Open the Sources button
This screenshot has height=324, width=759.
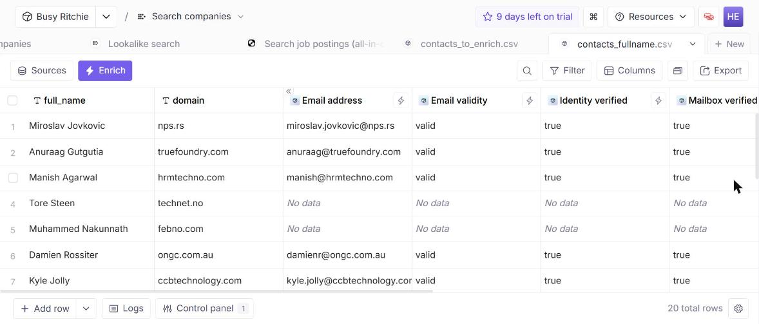42,71
